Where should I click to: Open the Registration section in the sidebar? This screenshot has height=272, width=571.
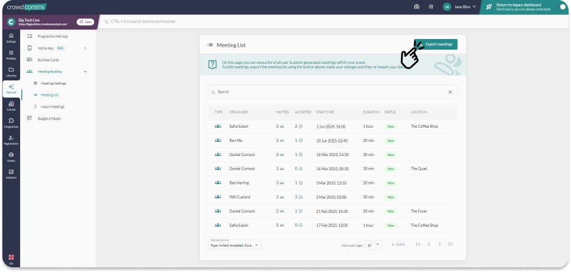pos(11,140)
